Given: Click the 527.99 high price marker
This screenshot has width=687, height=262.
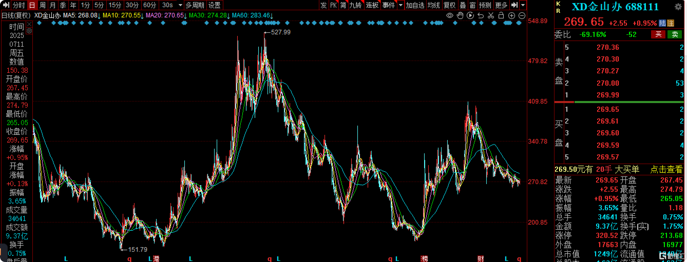Looking at the screenshot, I should coord(281,32).
